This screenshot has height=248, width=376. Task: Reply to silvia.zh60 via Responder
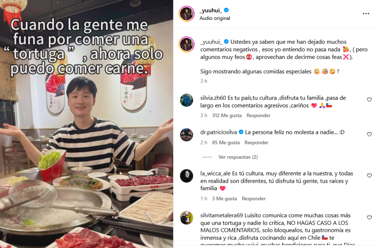click(258, 116)
